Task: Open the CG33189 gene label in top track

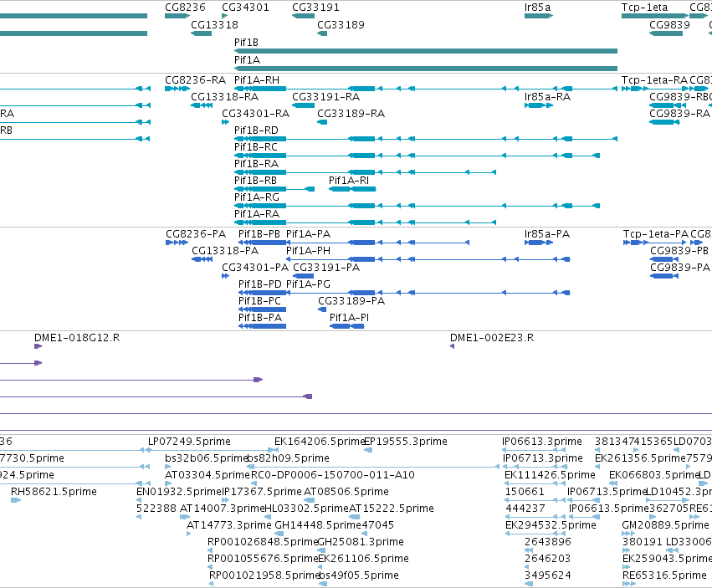Action: click(341, 24)
